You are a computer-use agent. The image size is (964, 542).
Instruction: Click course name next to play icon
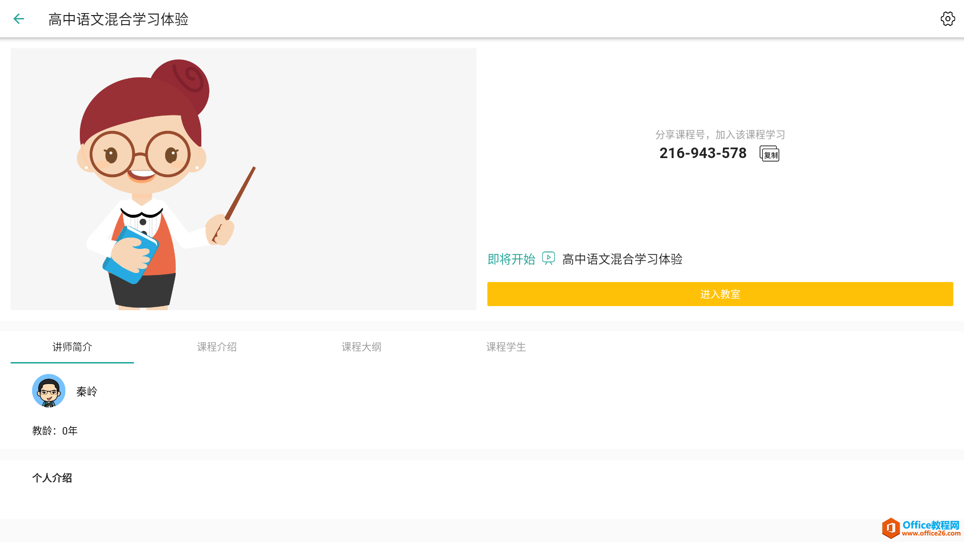coord(623,259)
